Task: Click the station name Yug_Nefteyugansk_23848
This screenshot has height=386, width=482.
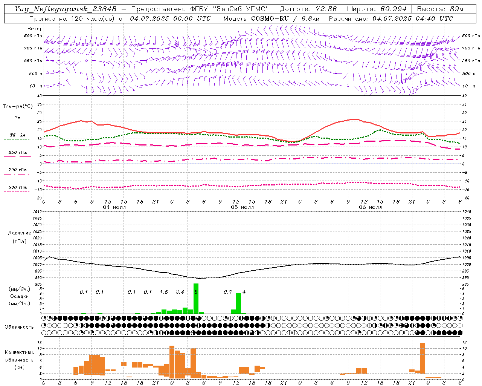Action: [66, 9]
